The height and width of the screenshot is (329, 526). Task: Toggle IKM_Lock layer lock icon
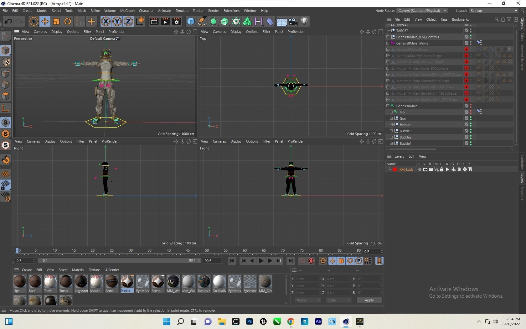click(442, 170)
